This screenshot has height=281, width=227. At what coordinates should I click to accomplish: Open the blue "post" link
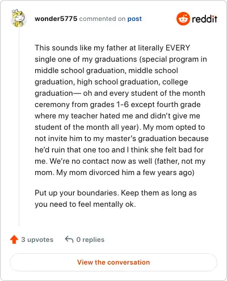pos(134,19)
